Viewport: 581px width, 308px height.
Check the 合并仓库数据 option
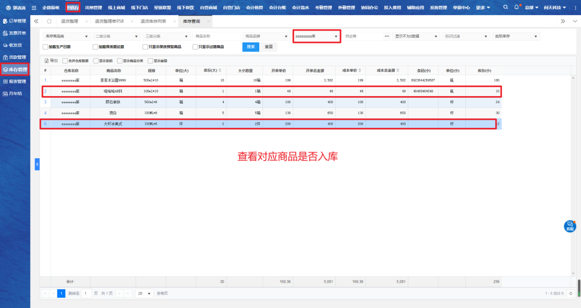pos(65,61)
